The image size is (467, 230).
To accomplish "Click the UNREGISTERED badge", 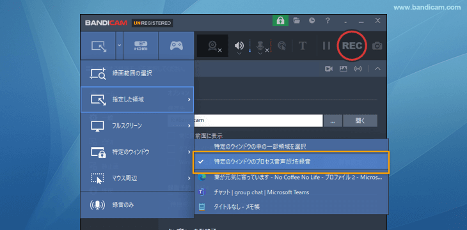I will point(152,23).
